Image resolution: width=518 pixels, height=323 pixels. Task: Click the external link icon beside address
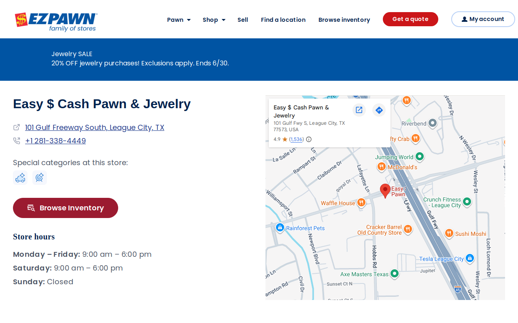pos(17,127)
